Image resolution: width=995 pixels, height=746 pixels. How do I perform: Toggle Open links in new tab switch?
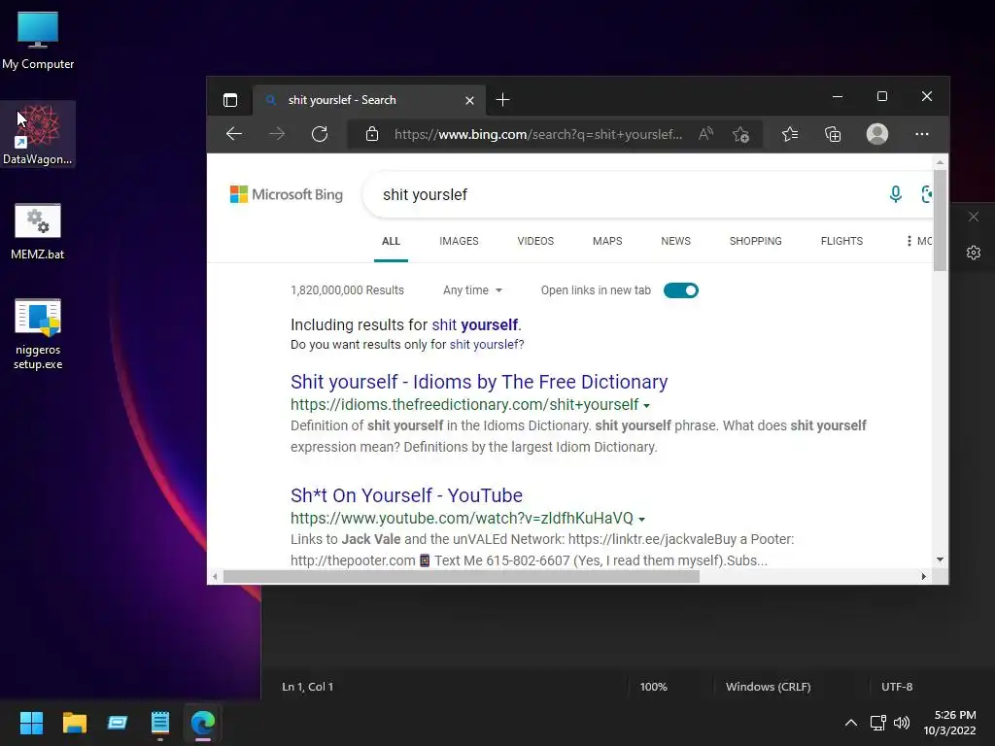[681, 290]
